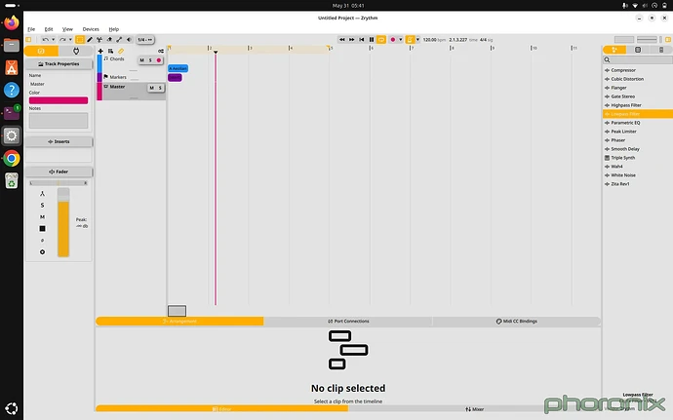673x420 pixels.
Task: Open record options dropdown arrow
Action: click(x=401, y=40)
